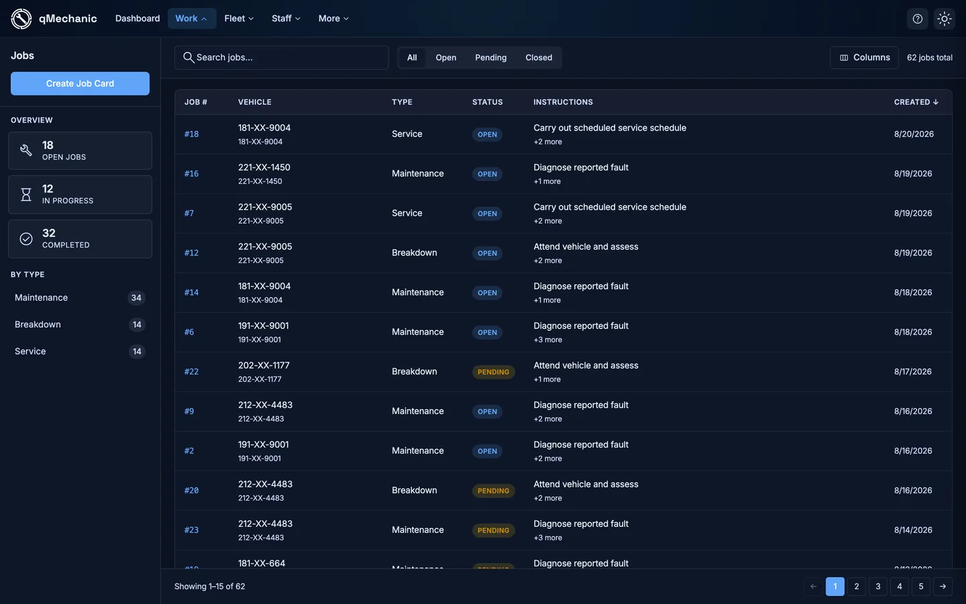This screenshot has width=966, height=604.
Task: Click the hourglass icon on In Progress card
Action: pyautogui.click(x=26, y=195)
